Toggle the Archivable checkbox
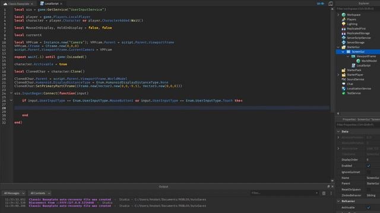The image size is (380, 213). tap(368, 208)
